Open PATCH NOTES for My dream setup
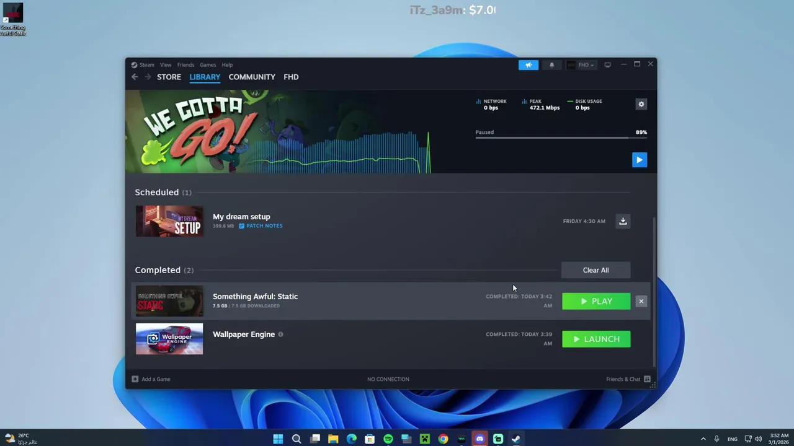The height and width of the screenshot is (446, 794). tap(261, 226)
